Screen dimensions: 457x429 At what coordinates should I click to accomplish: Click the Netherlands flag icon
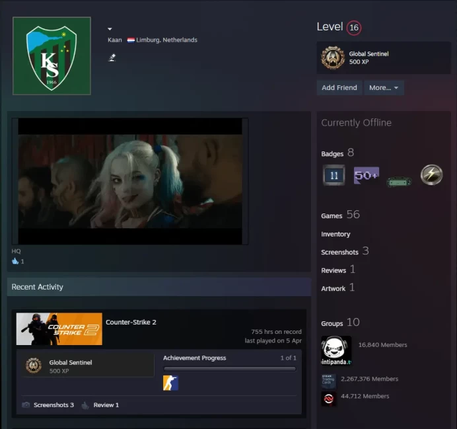tap(131, 40)
